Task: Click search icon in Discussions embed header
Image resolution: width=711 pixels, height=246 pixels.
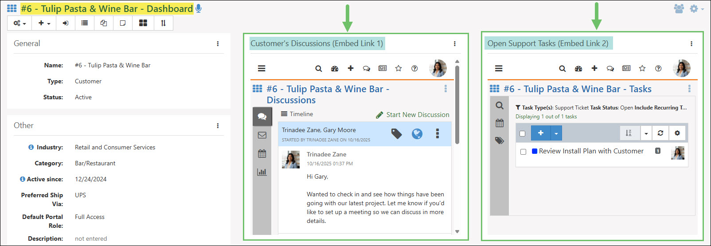Action: point(318,68)
